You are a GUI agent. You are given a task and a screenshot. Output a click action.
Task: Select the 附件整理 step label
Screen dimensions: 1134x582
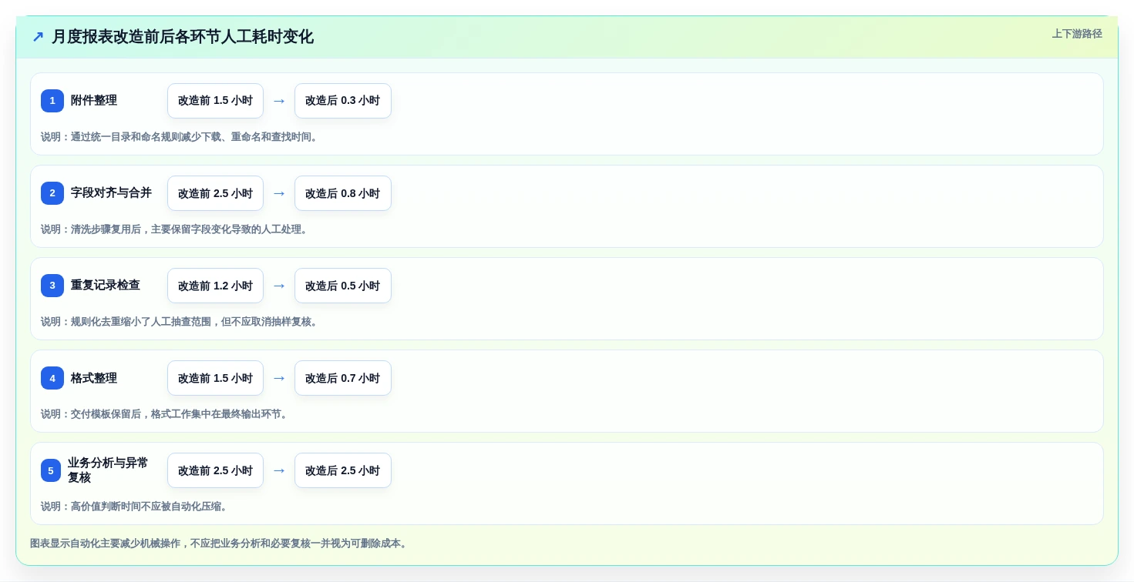pos(94,101)
